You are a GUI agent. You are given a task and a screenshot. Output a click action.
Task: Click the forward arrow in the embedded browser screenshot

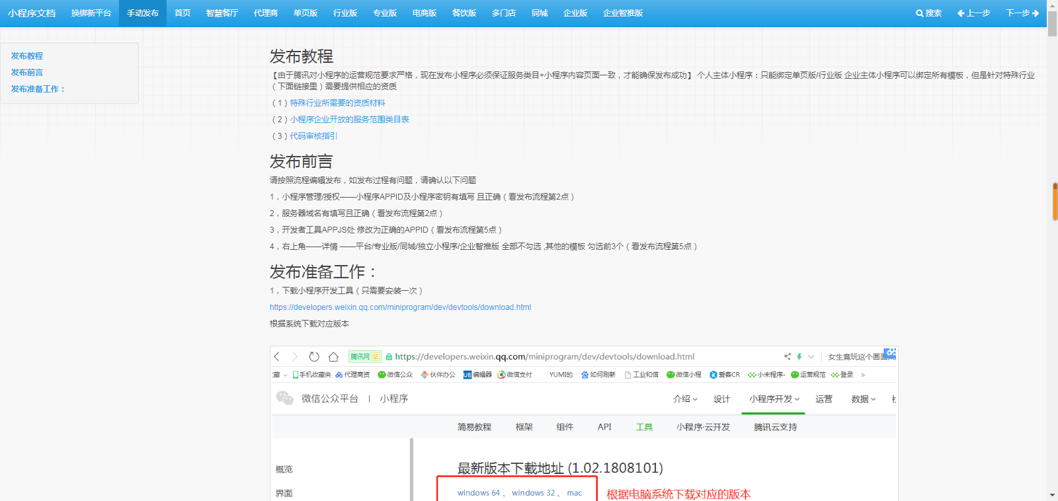pos(295,357)
